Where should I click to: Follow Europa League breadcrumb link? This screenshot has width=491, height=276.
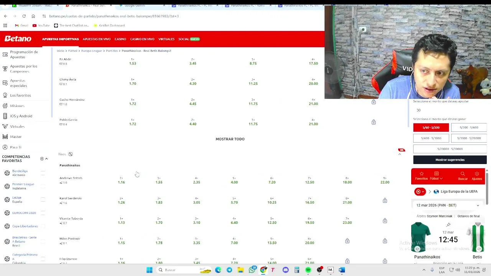pos(92,51)
